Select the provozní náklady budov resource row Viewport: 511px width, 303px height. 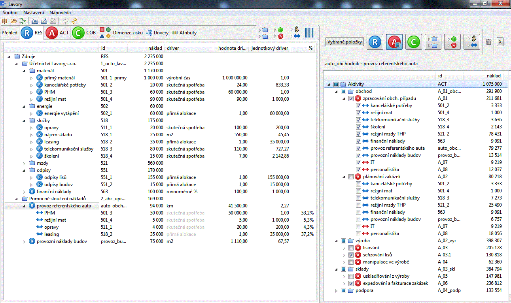[62, 241]
